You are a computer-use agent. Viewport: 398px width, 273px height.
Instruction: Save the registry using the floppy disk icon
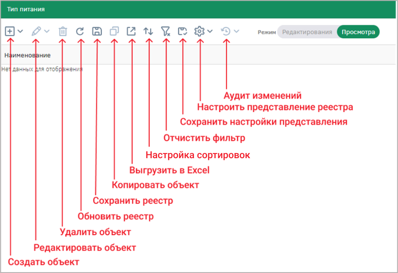97,31
